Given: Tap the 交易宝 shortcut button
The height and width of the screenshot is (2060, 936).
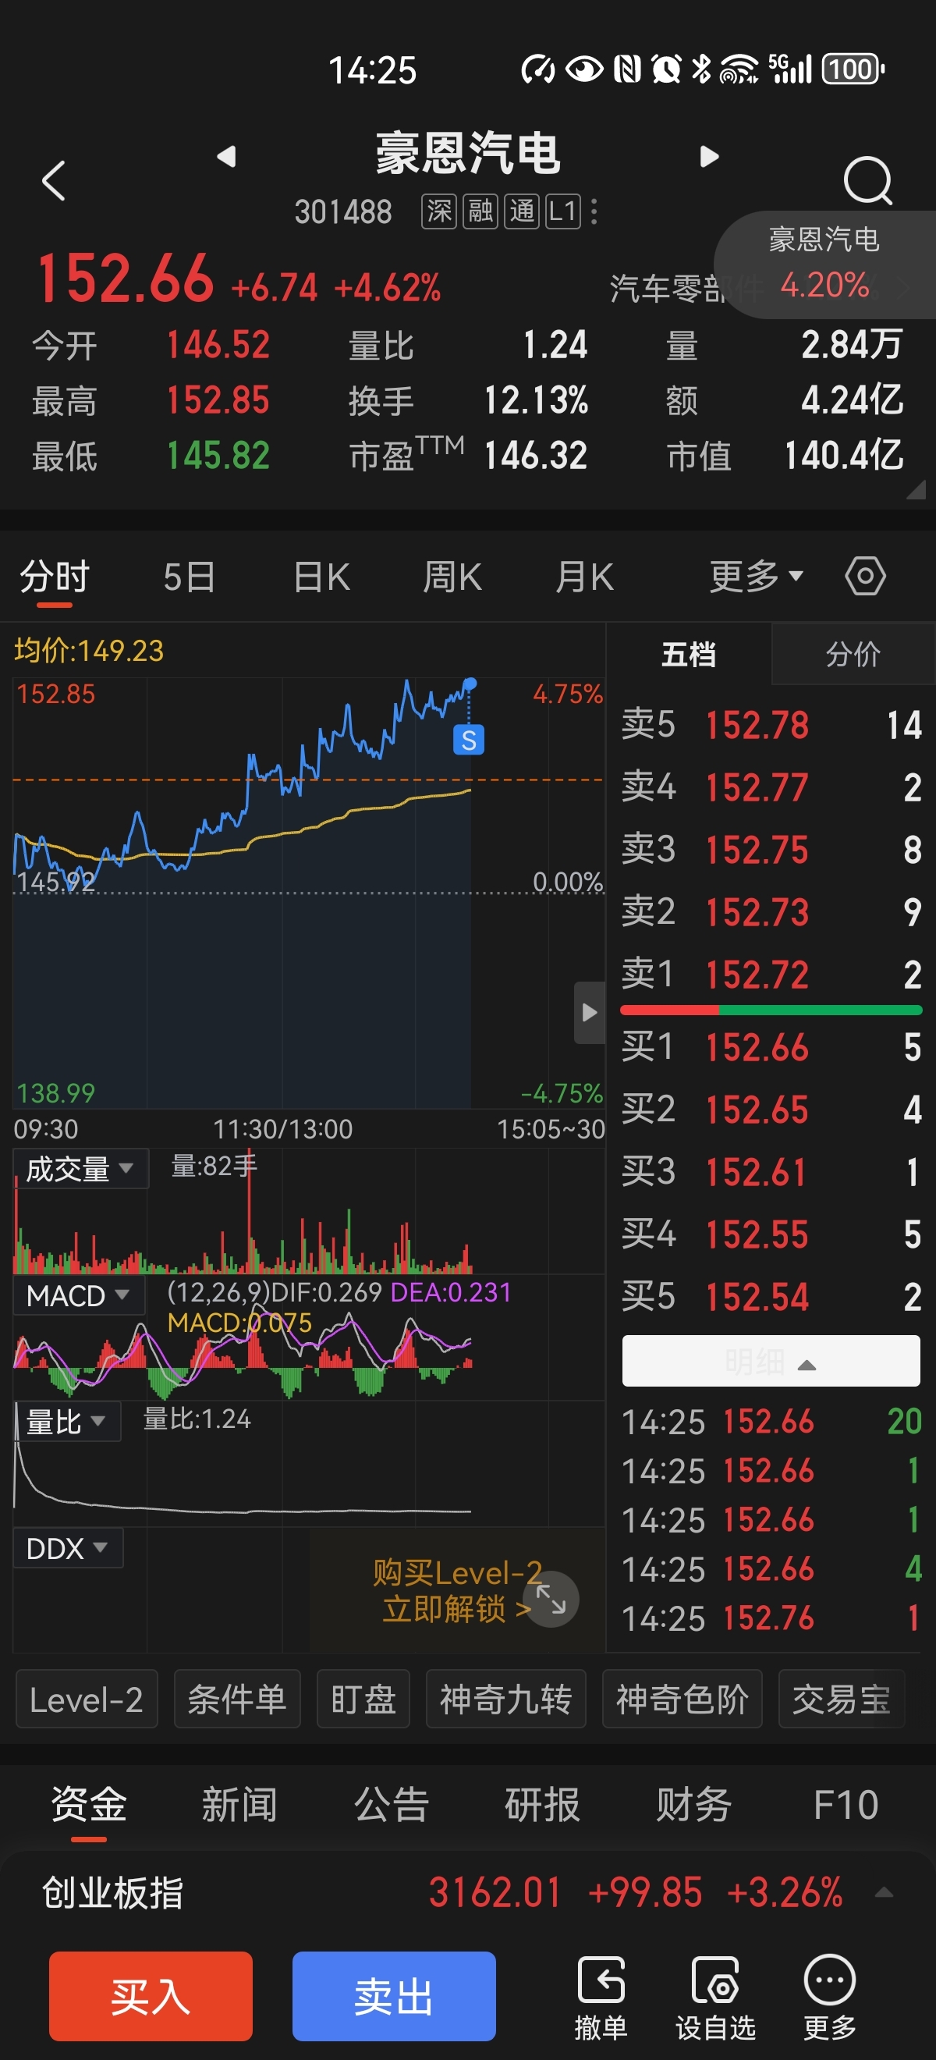Looking at the screenshot, I should coord(841,1699).
